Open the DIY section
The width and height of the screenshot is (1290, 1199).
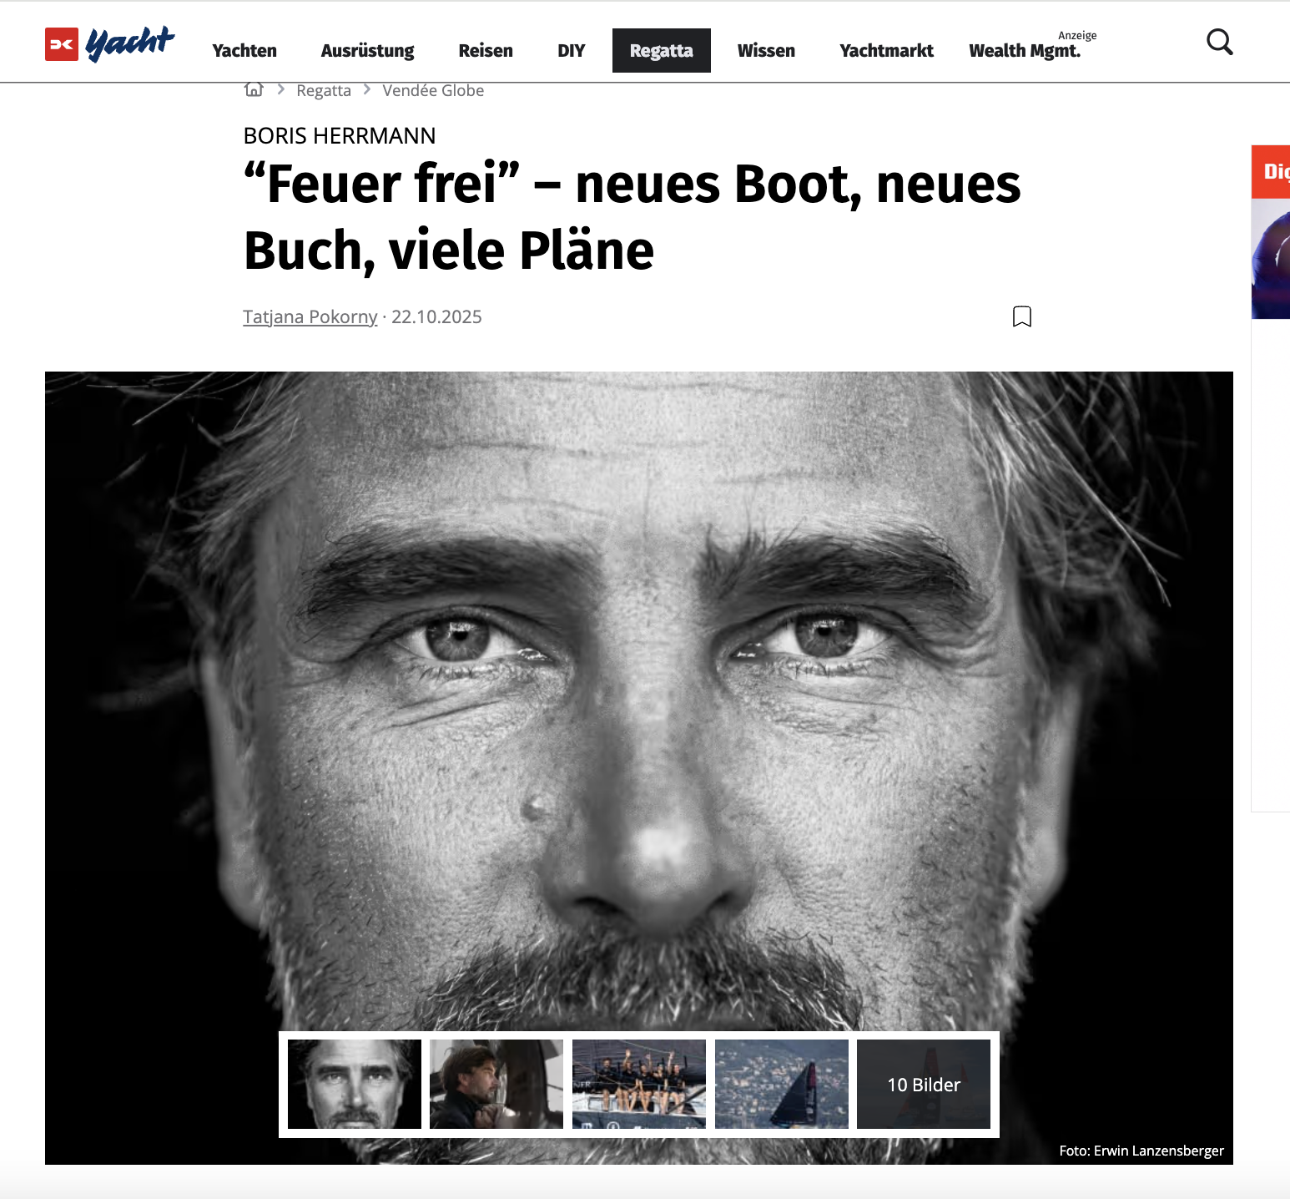[x=572, y=51]
